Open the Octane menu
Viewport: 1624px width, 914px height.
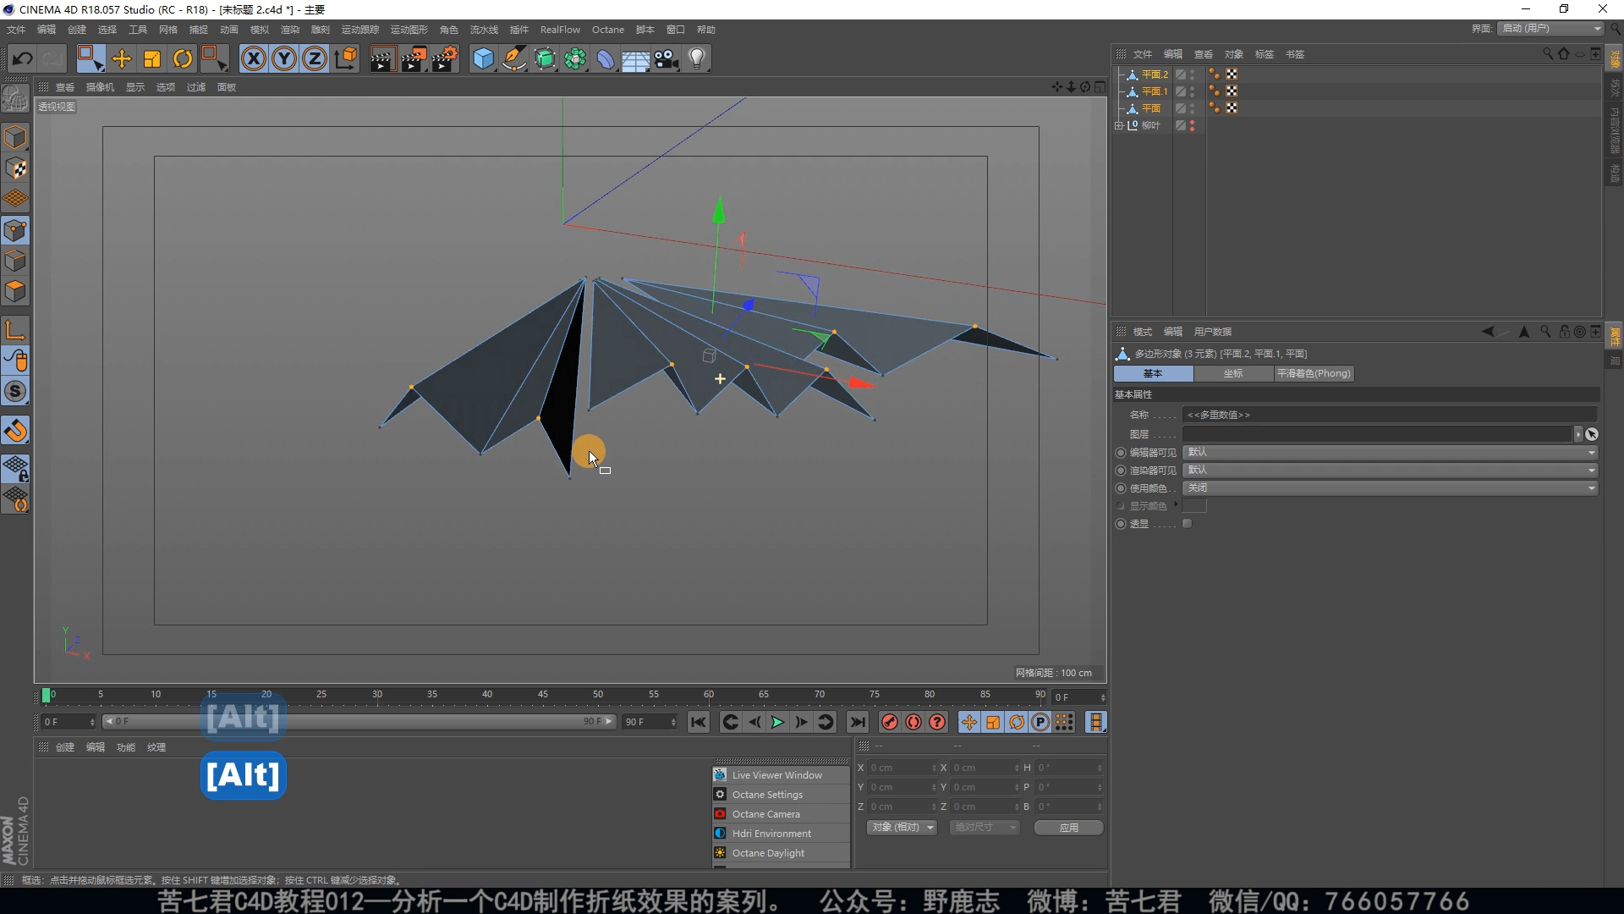[607, 30]
